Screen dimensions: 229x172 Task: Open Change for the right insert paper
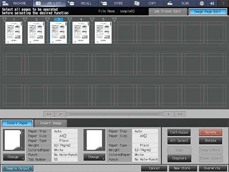coord(94,157)
